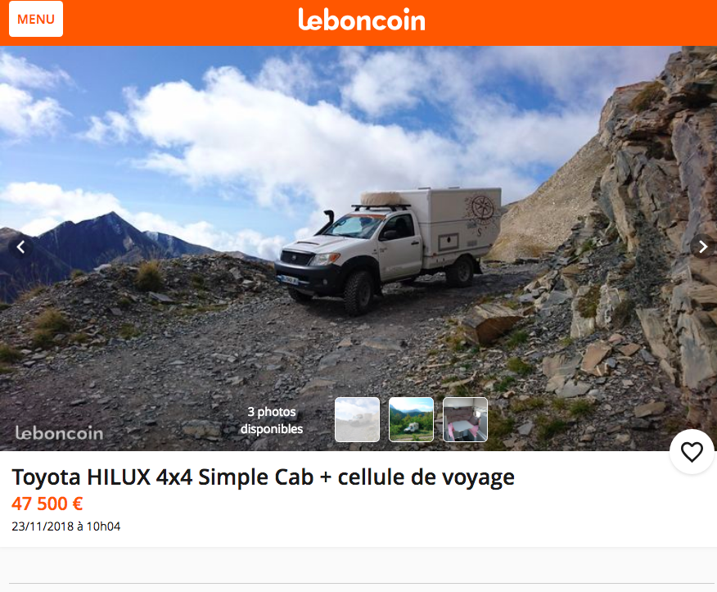Click the leboncoin watermark on the photo
The image size is (717, 592).
(x=60, y=433)
